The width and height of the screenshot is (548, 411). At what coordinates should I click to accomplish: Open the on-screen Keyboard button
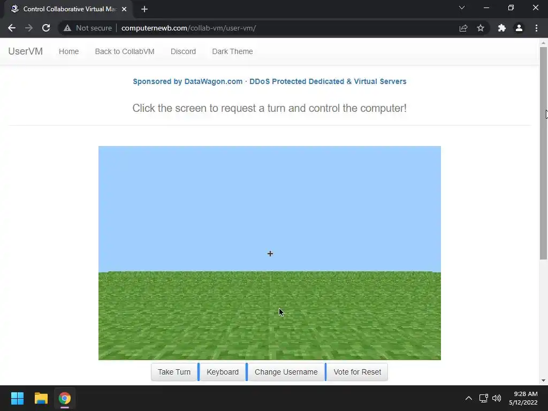pyautogui.click(x=223, y=372)
